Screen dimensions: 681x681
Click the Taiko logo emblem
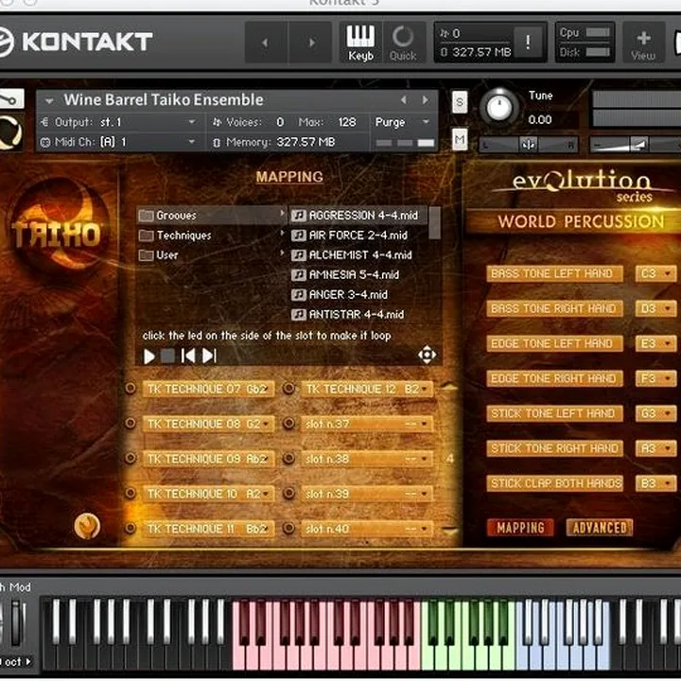(57, 229)
